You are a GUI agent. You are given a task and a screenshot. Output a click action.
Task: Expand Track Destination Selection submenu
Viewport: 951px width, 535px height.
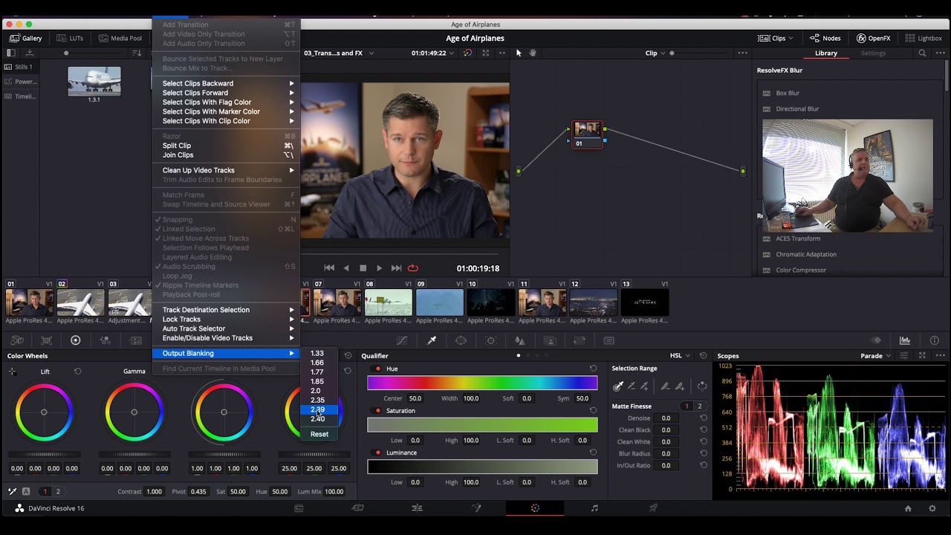click(227, 310)
